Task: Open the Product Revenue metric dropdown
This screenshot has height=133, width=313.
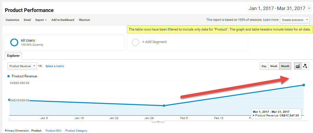Action: point(22,66)
